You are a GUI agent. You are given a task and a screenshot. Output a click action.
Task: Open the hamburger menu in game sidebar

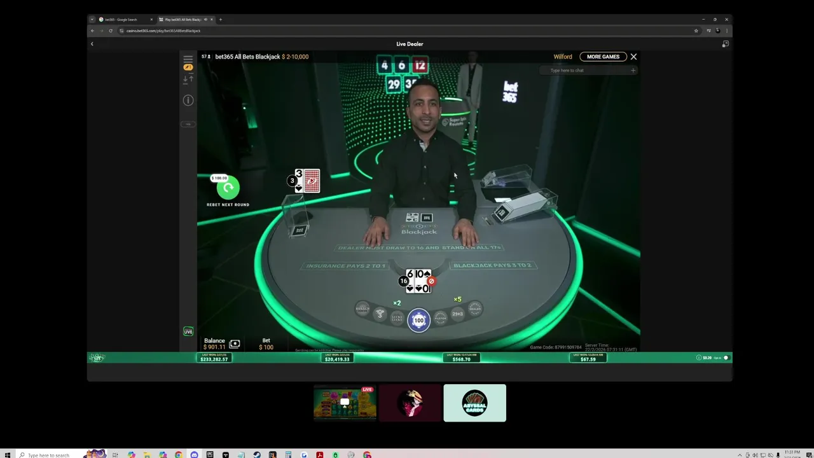coord(188,59)
